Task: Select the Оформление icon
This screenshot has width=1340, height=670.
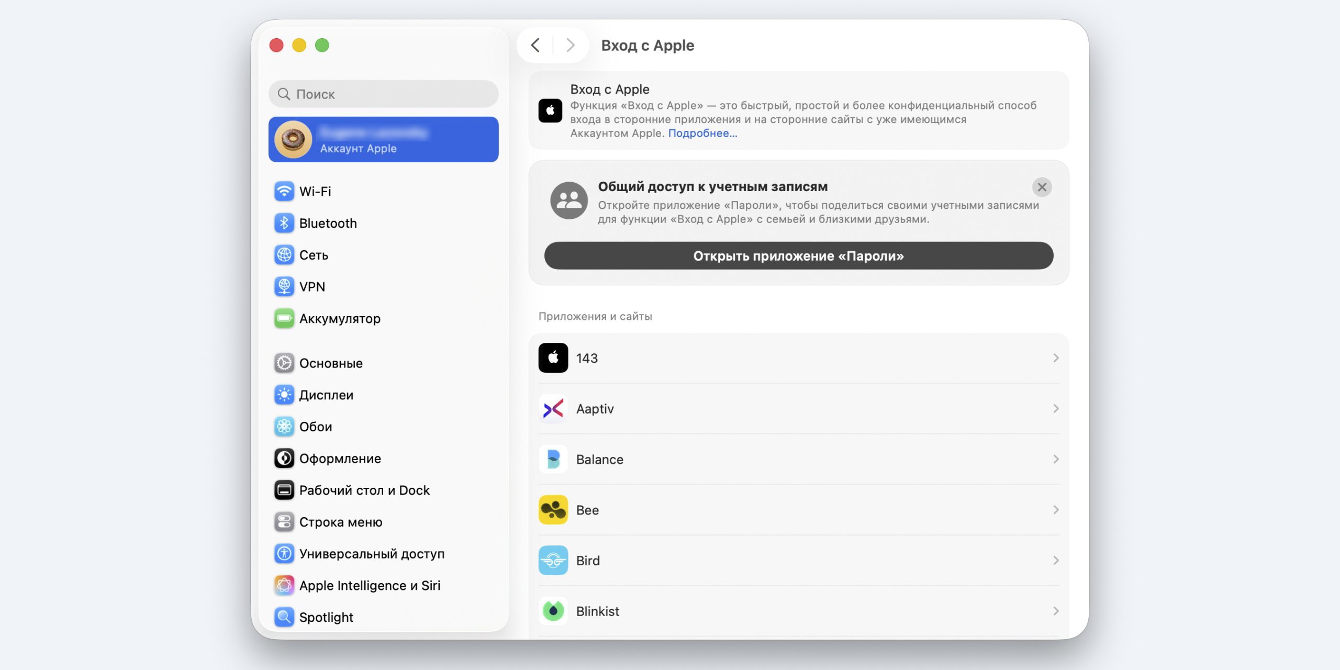Action: [x=284, y=459]
